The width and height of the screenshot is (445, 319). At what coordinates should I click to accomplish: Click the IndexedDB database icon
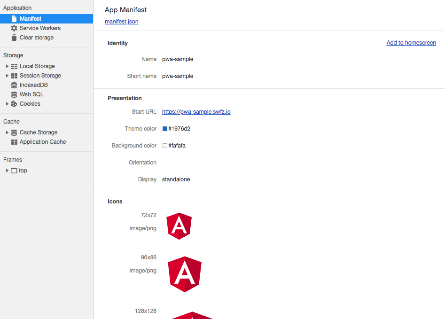14,85
